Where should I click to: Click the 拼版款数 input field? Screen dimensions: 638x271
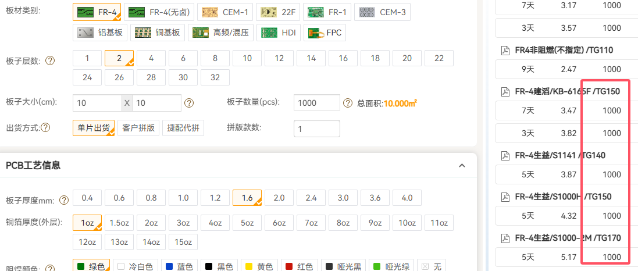click(x=316, y=128)
